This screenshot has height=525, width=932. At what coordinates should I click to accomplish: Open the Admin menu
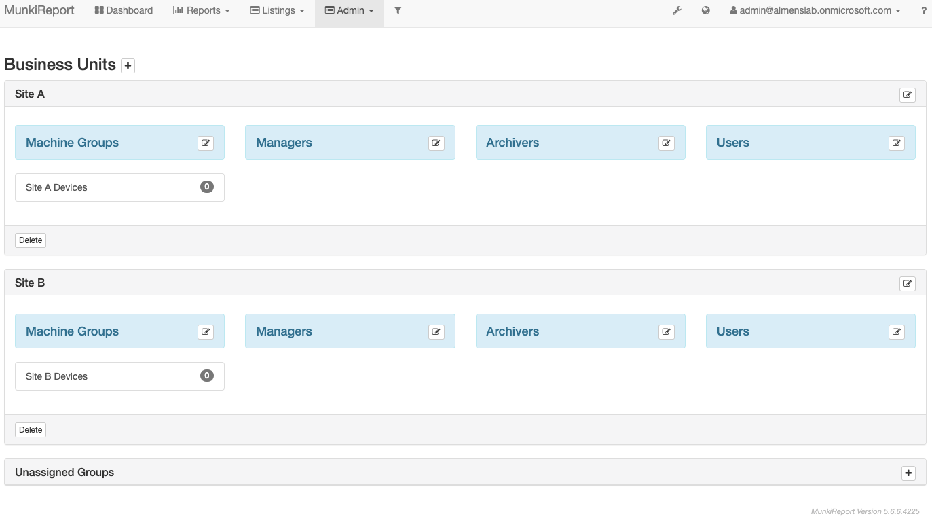point(350,11)
